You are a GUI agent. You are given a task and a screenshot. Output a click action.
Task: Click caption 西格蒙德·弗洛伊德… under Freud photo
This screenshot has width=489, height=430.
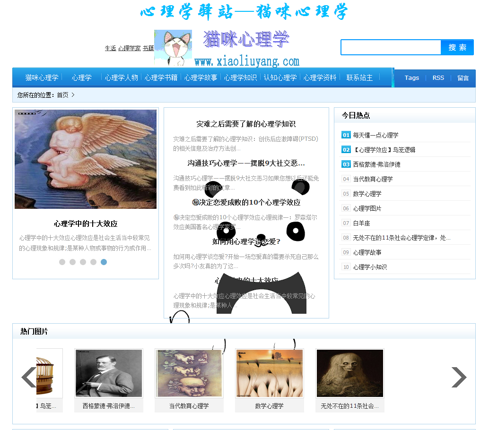(x=108, y=406)
